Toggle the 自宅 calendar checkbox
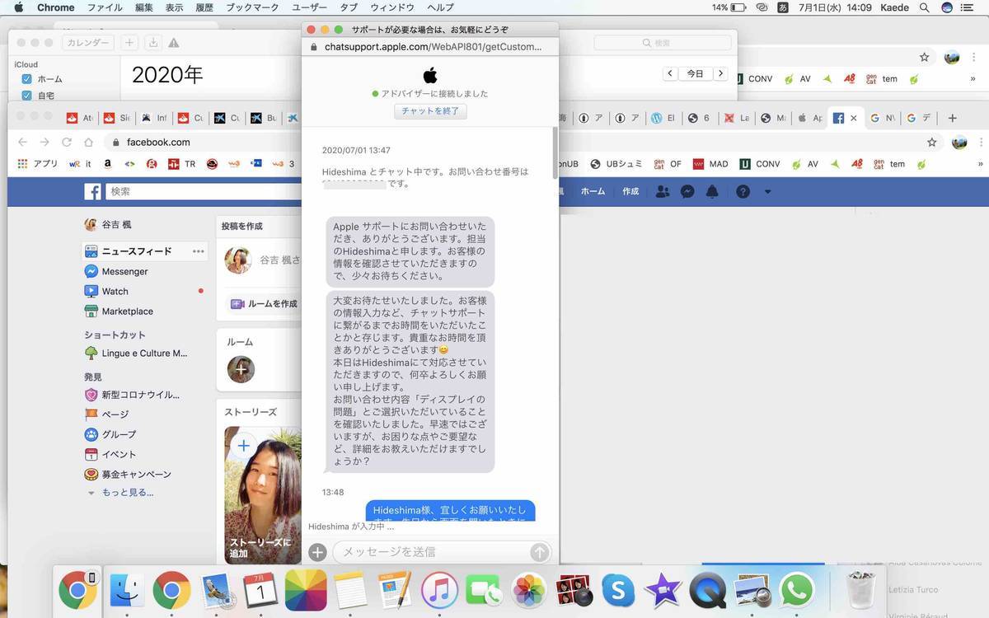This screenshot has width=989, height=618. coord(26,96)
